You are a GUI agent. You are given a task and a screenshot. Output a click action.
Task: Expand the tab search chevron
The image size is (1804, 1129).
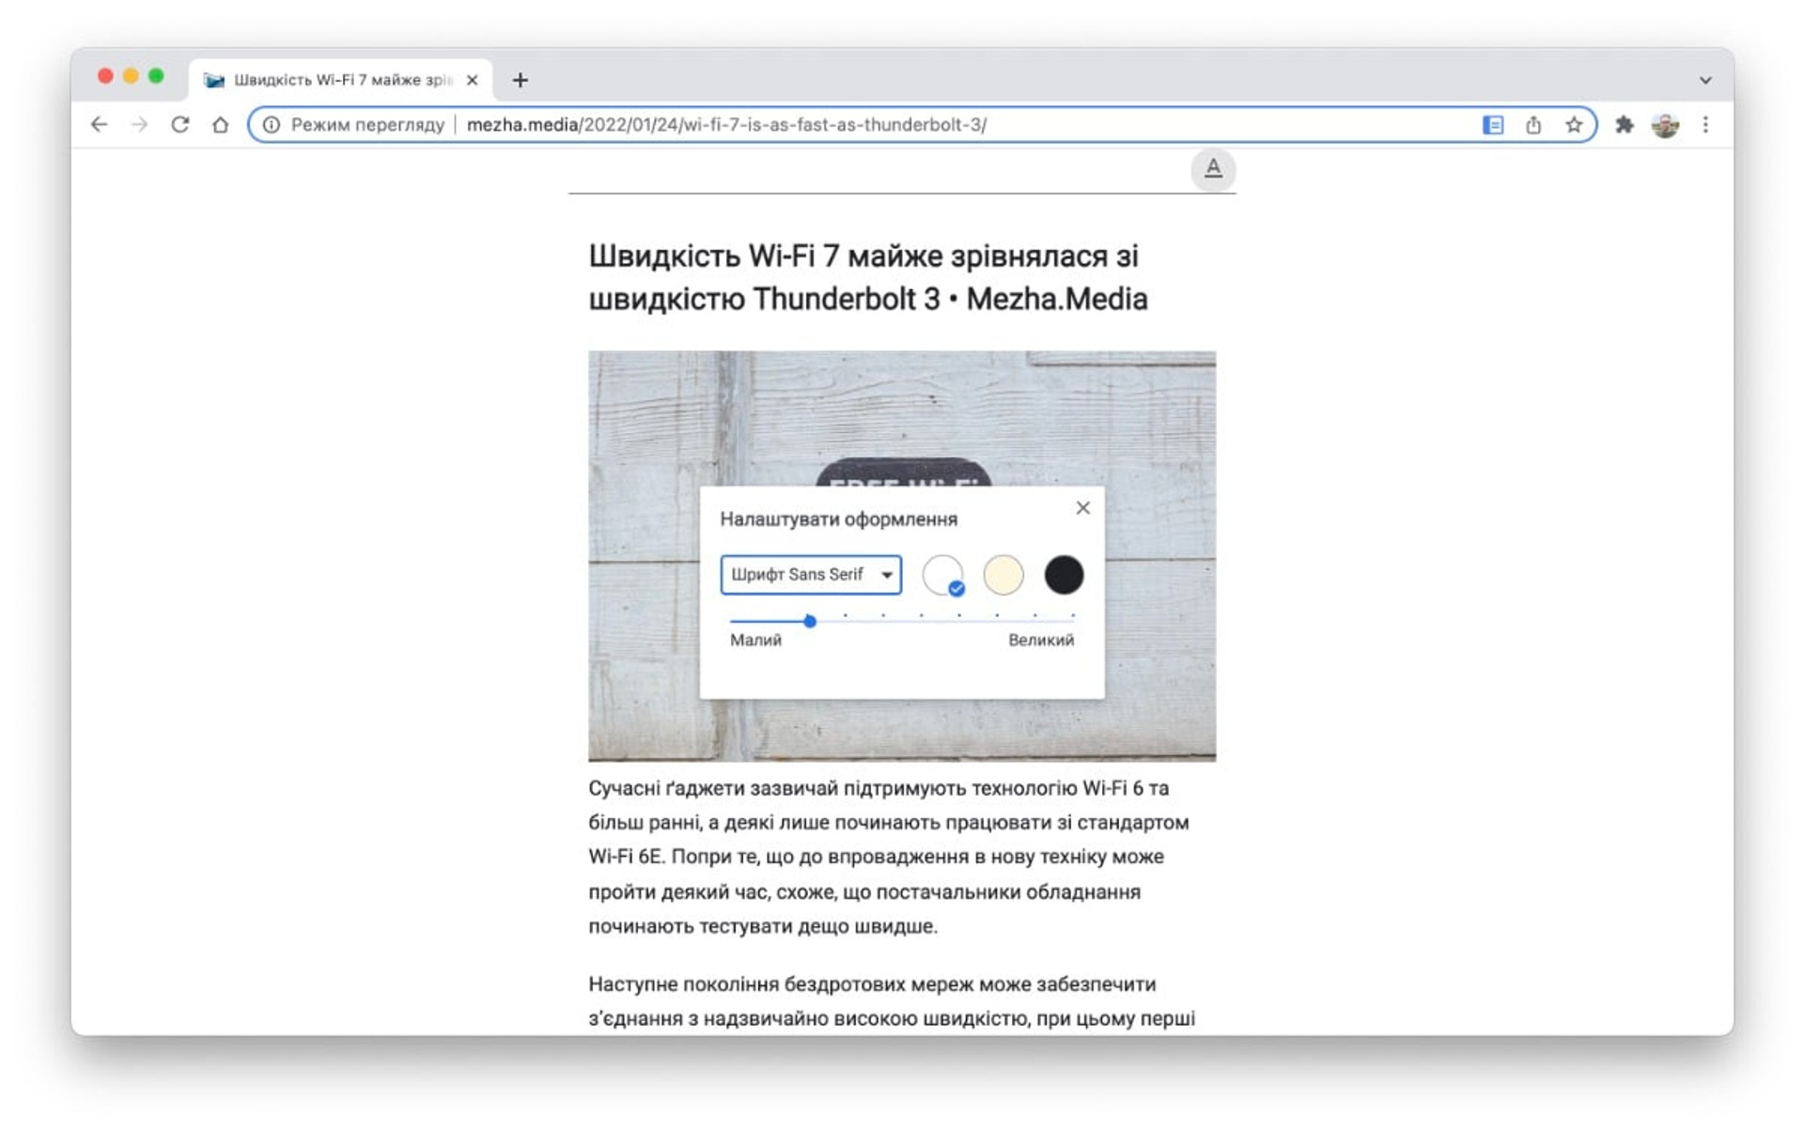click(1705, 80)
